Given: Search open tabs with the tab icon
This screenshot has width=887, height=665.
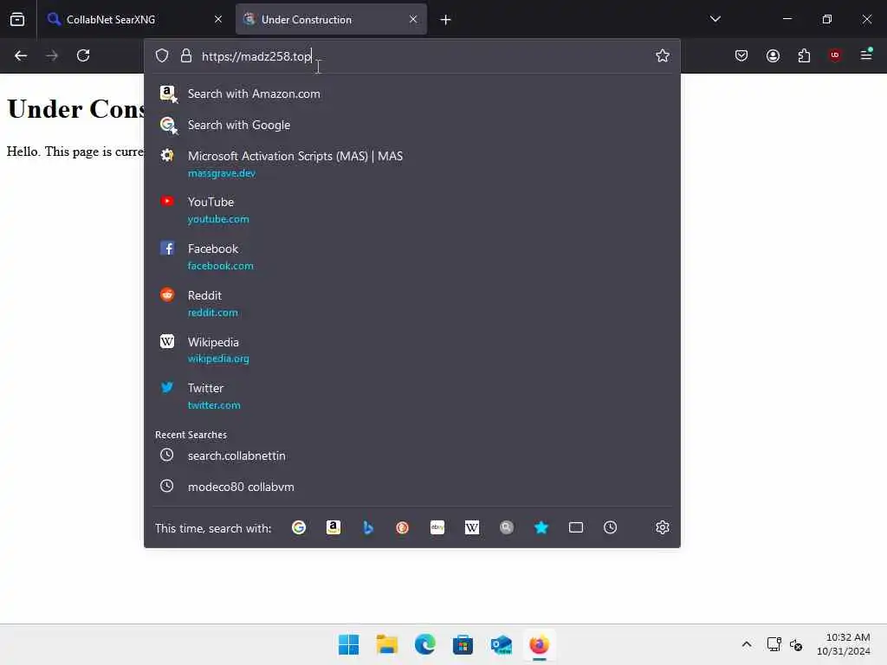Looking at the screenshot, I should coord(576,527).
